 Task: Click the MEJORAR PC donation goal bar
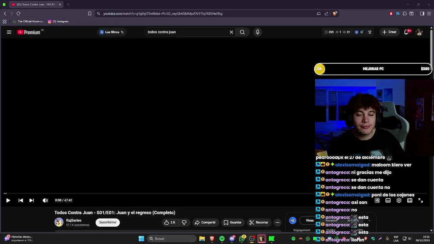(373, 69)
